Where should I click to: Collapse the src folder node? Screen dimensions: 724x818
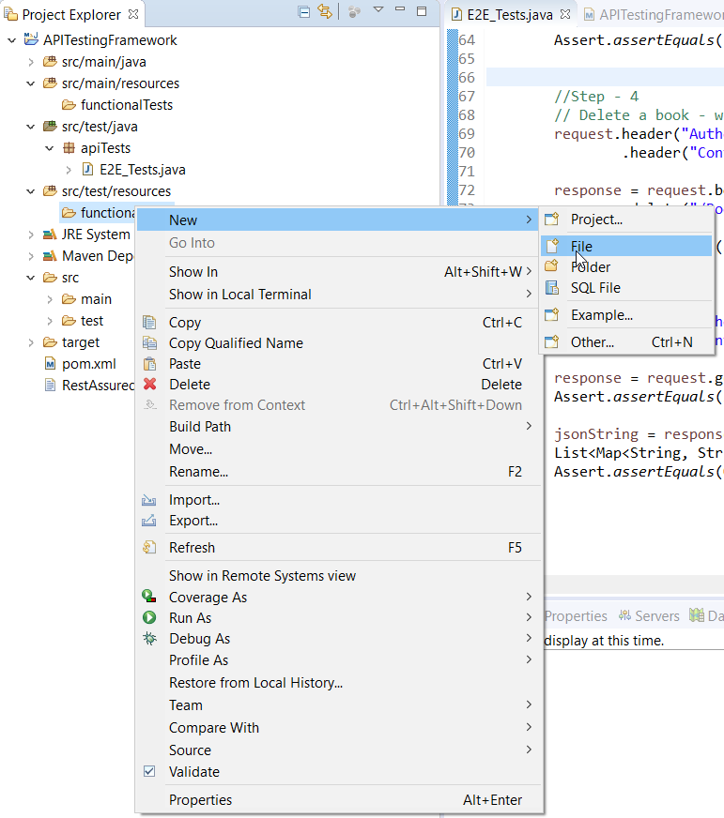[x=31, y=278]
